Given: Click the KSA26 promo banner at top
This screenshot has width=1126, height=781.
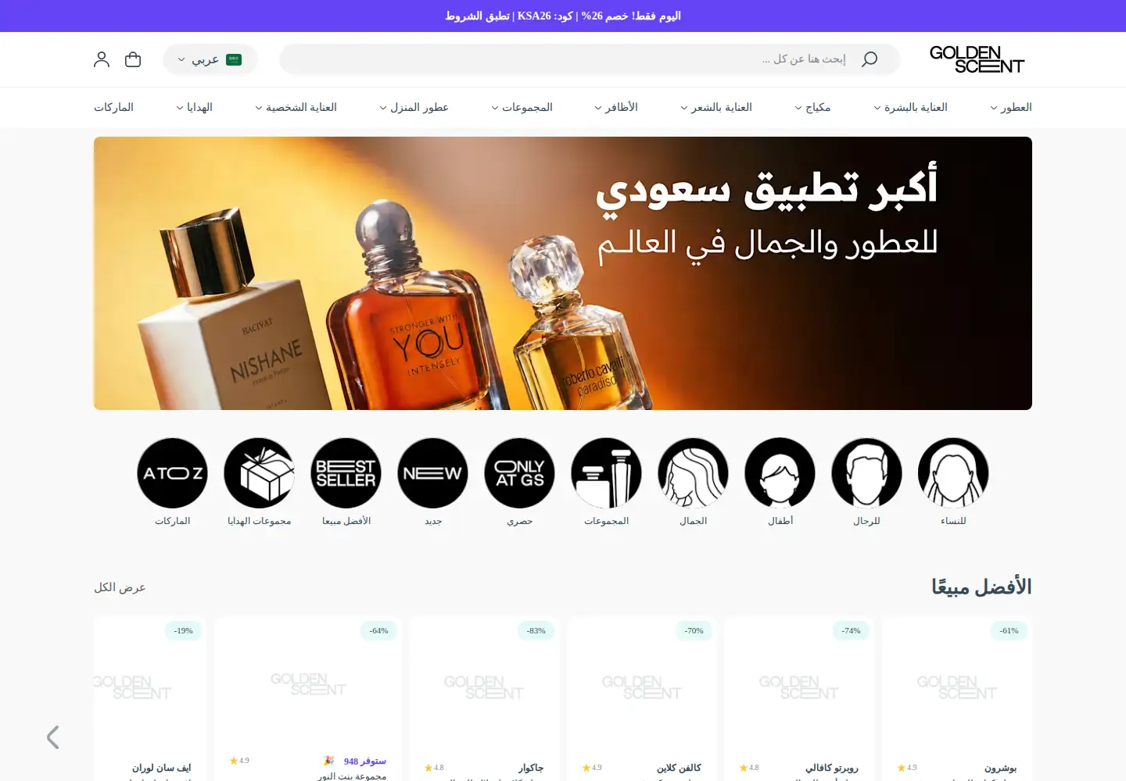Looking at the screenshot, I should coord(563,16).
